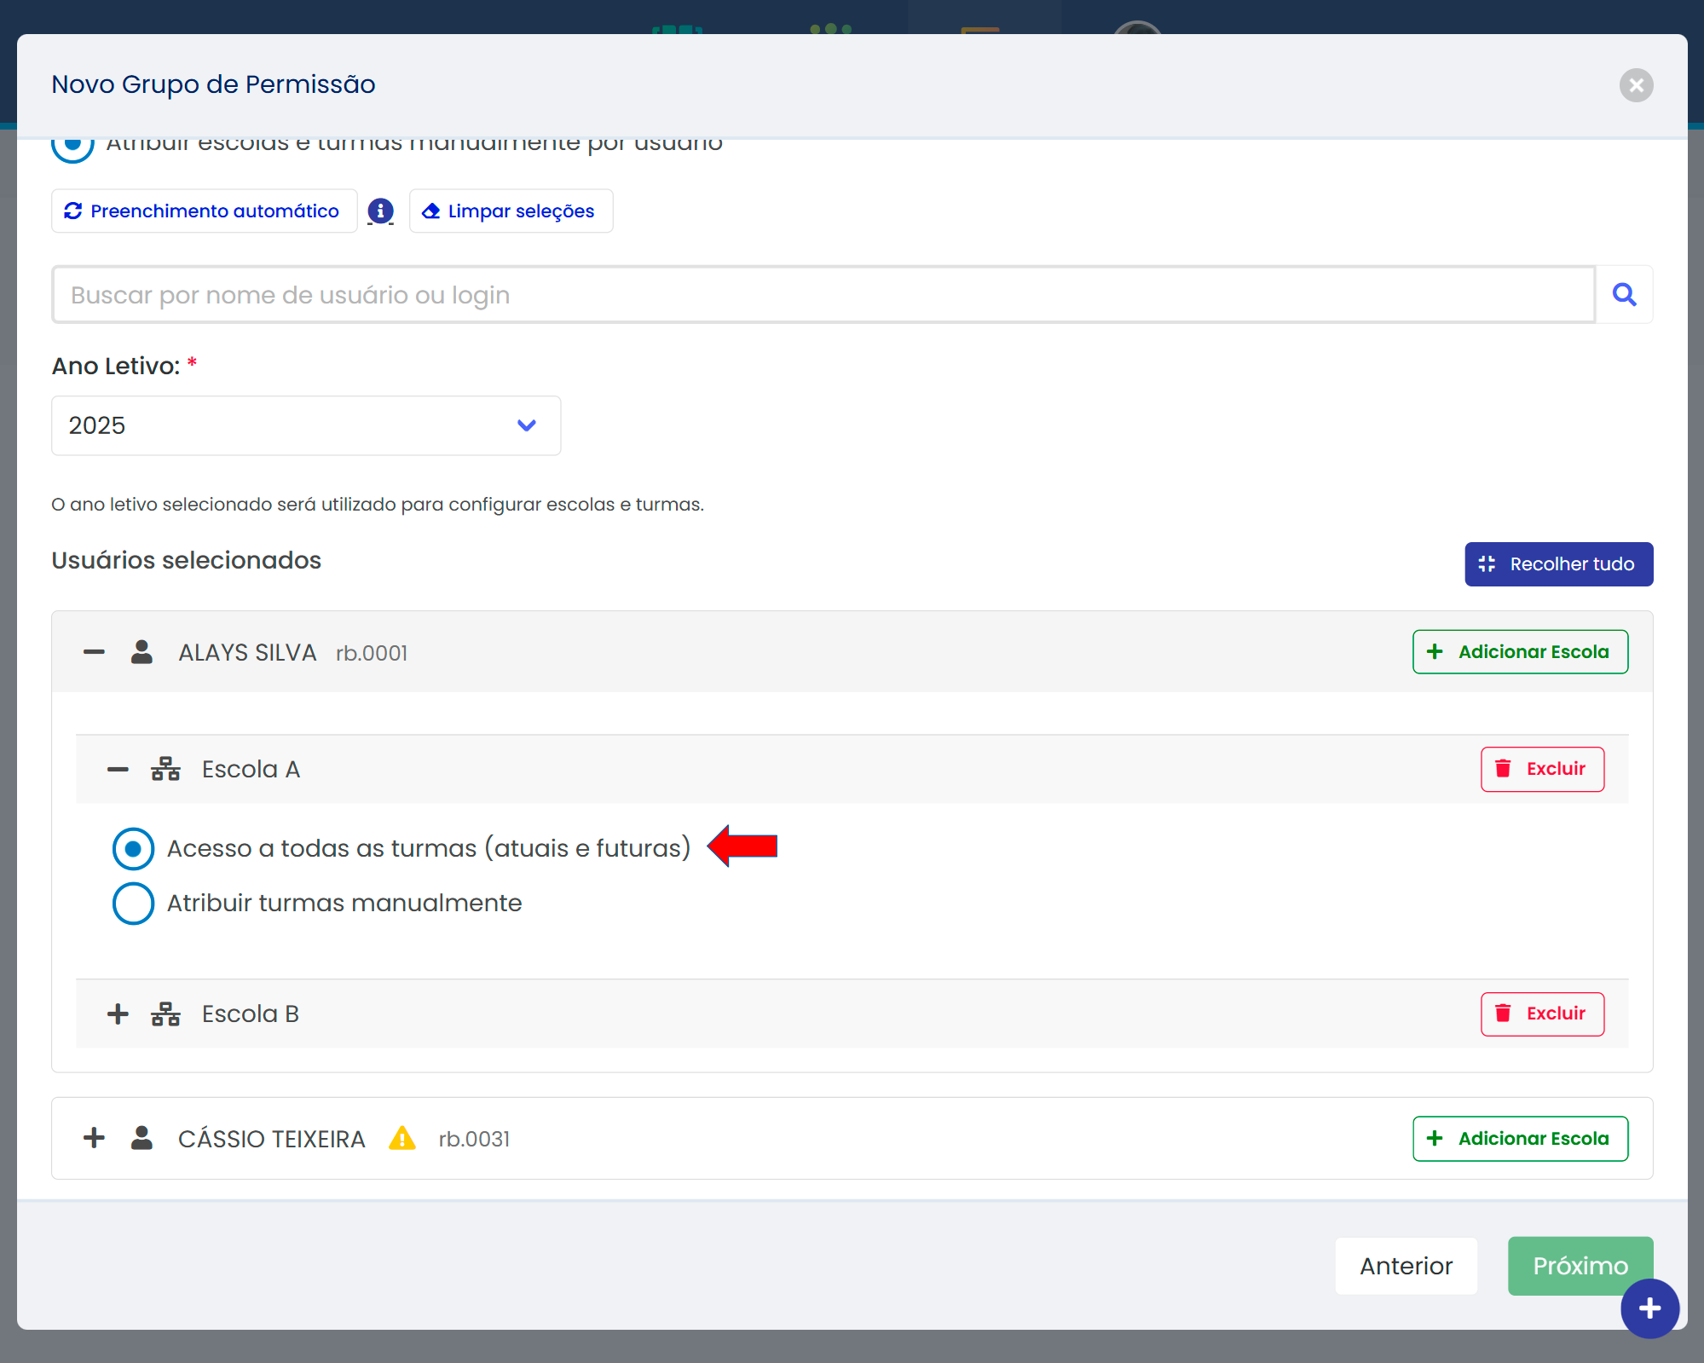Focus the user name search field

click(823, 295)
